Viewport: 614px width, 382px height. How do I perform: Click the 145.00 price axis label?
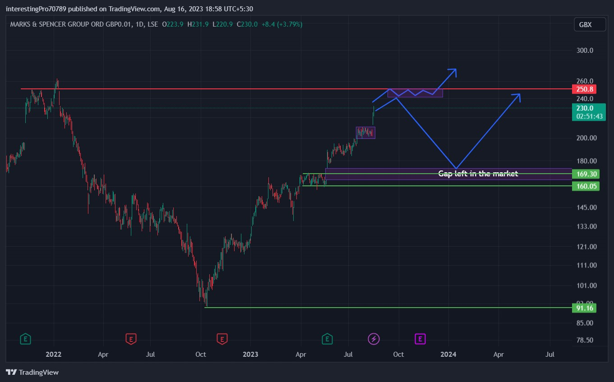point(586,207)
